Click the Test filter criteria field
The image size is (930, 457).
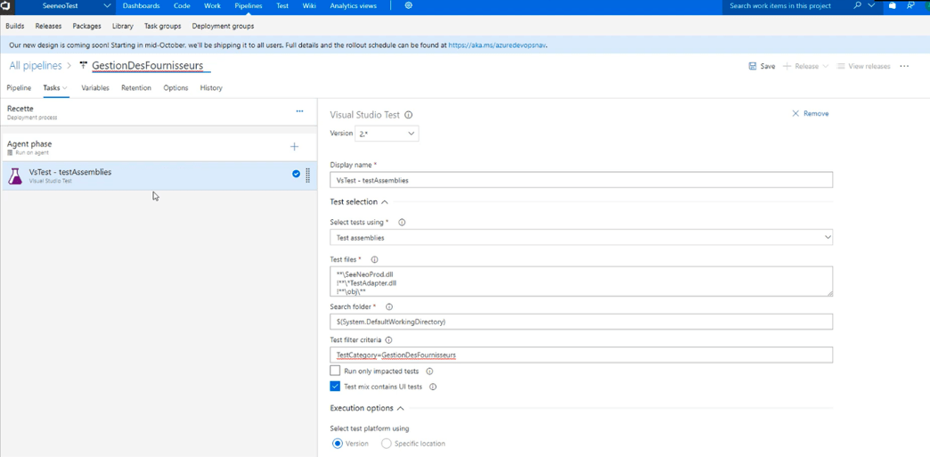point(581,355)
